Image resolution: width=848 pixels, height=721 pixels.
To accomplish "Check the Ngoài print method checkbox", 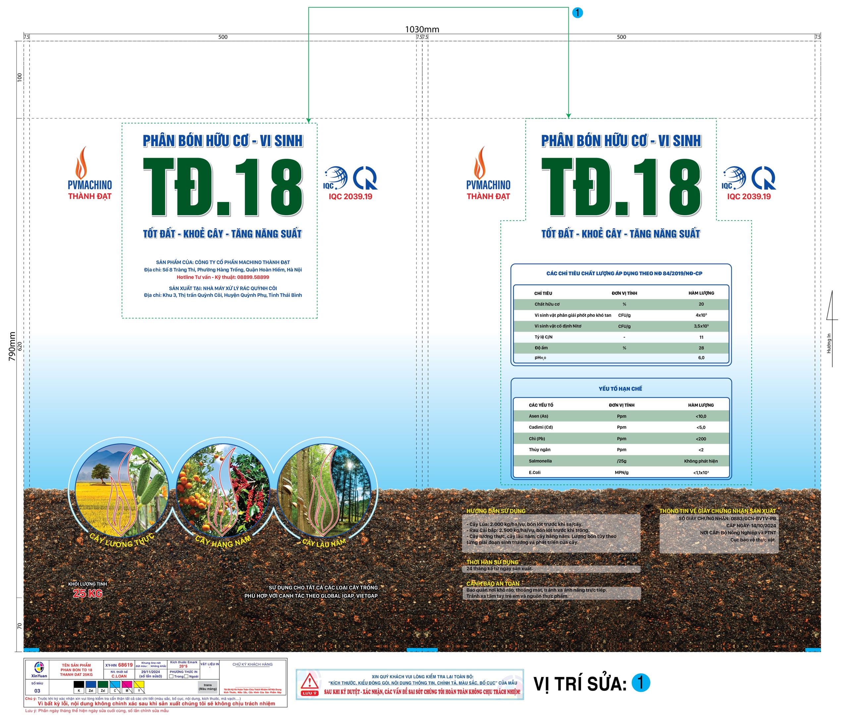I will 186,676.
